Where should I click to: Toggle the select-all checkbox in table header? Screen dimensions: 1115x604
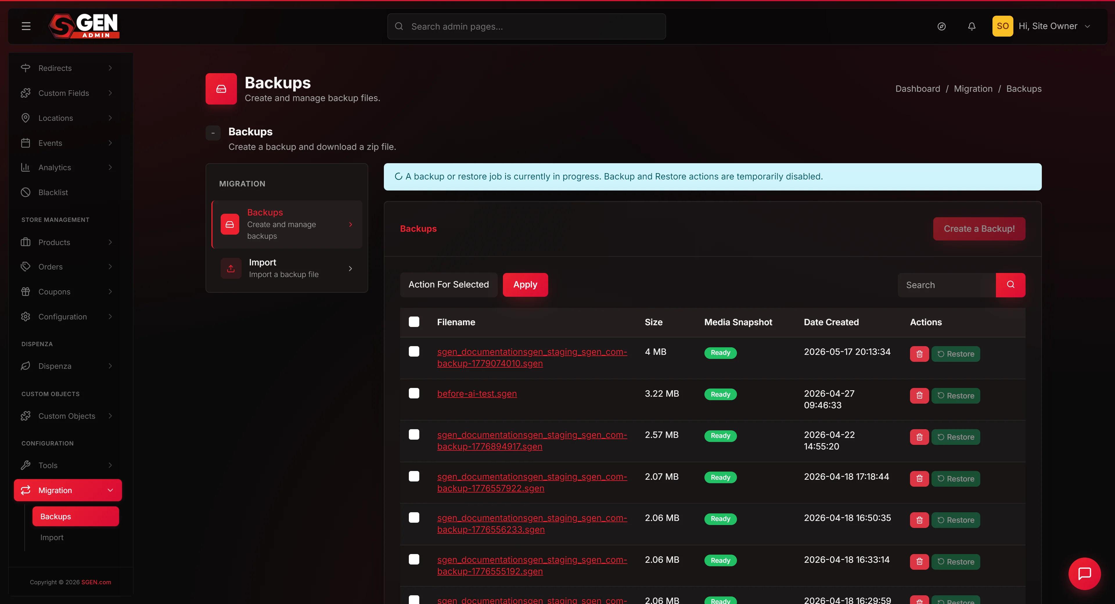click(x=414, y=322)
